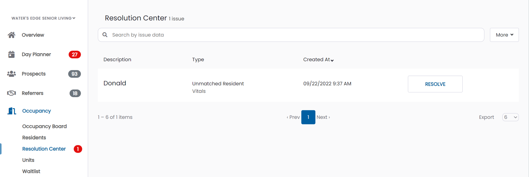
Task: Focus the Search by issue data field
Action: [291, 35]
